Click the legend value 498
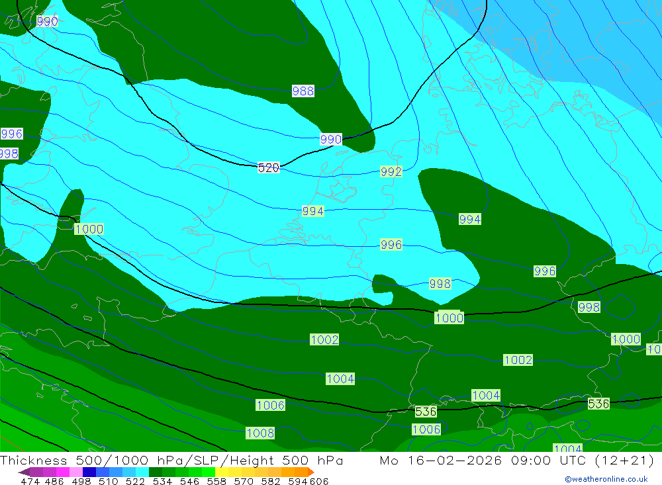The height and width of the screenshot is (485, 662). 81,482
